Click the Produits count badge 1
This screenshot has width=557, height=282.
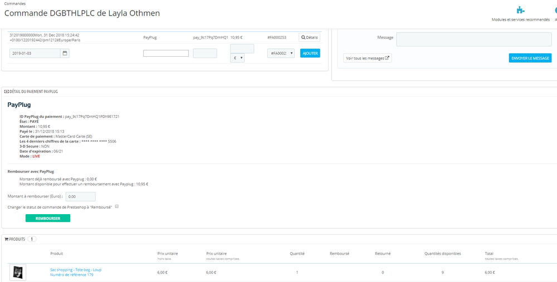[x=32, y=239]
